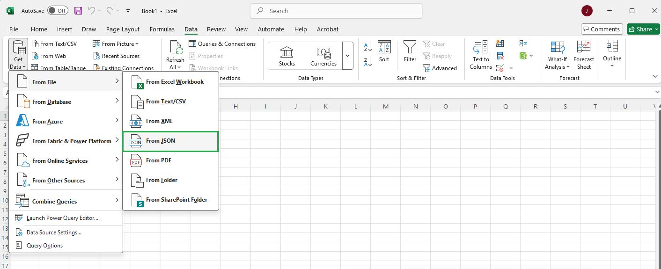Viewport: 661px width, 269px height.
Task: Choose From SharePoint Folder
Action: [170, 200]
